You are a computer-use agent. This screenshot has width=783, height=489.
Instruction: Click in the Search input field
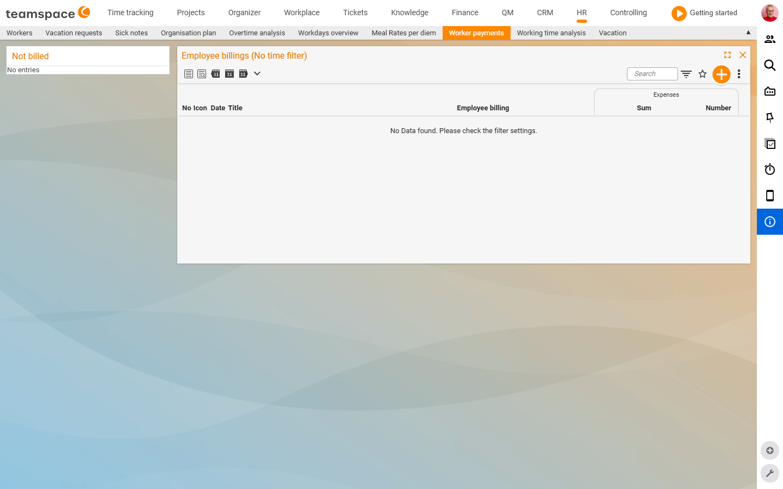pos(652,74)
